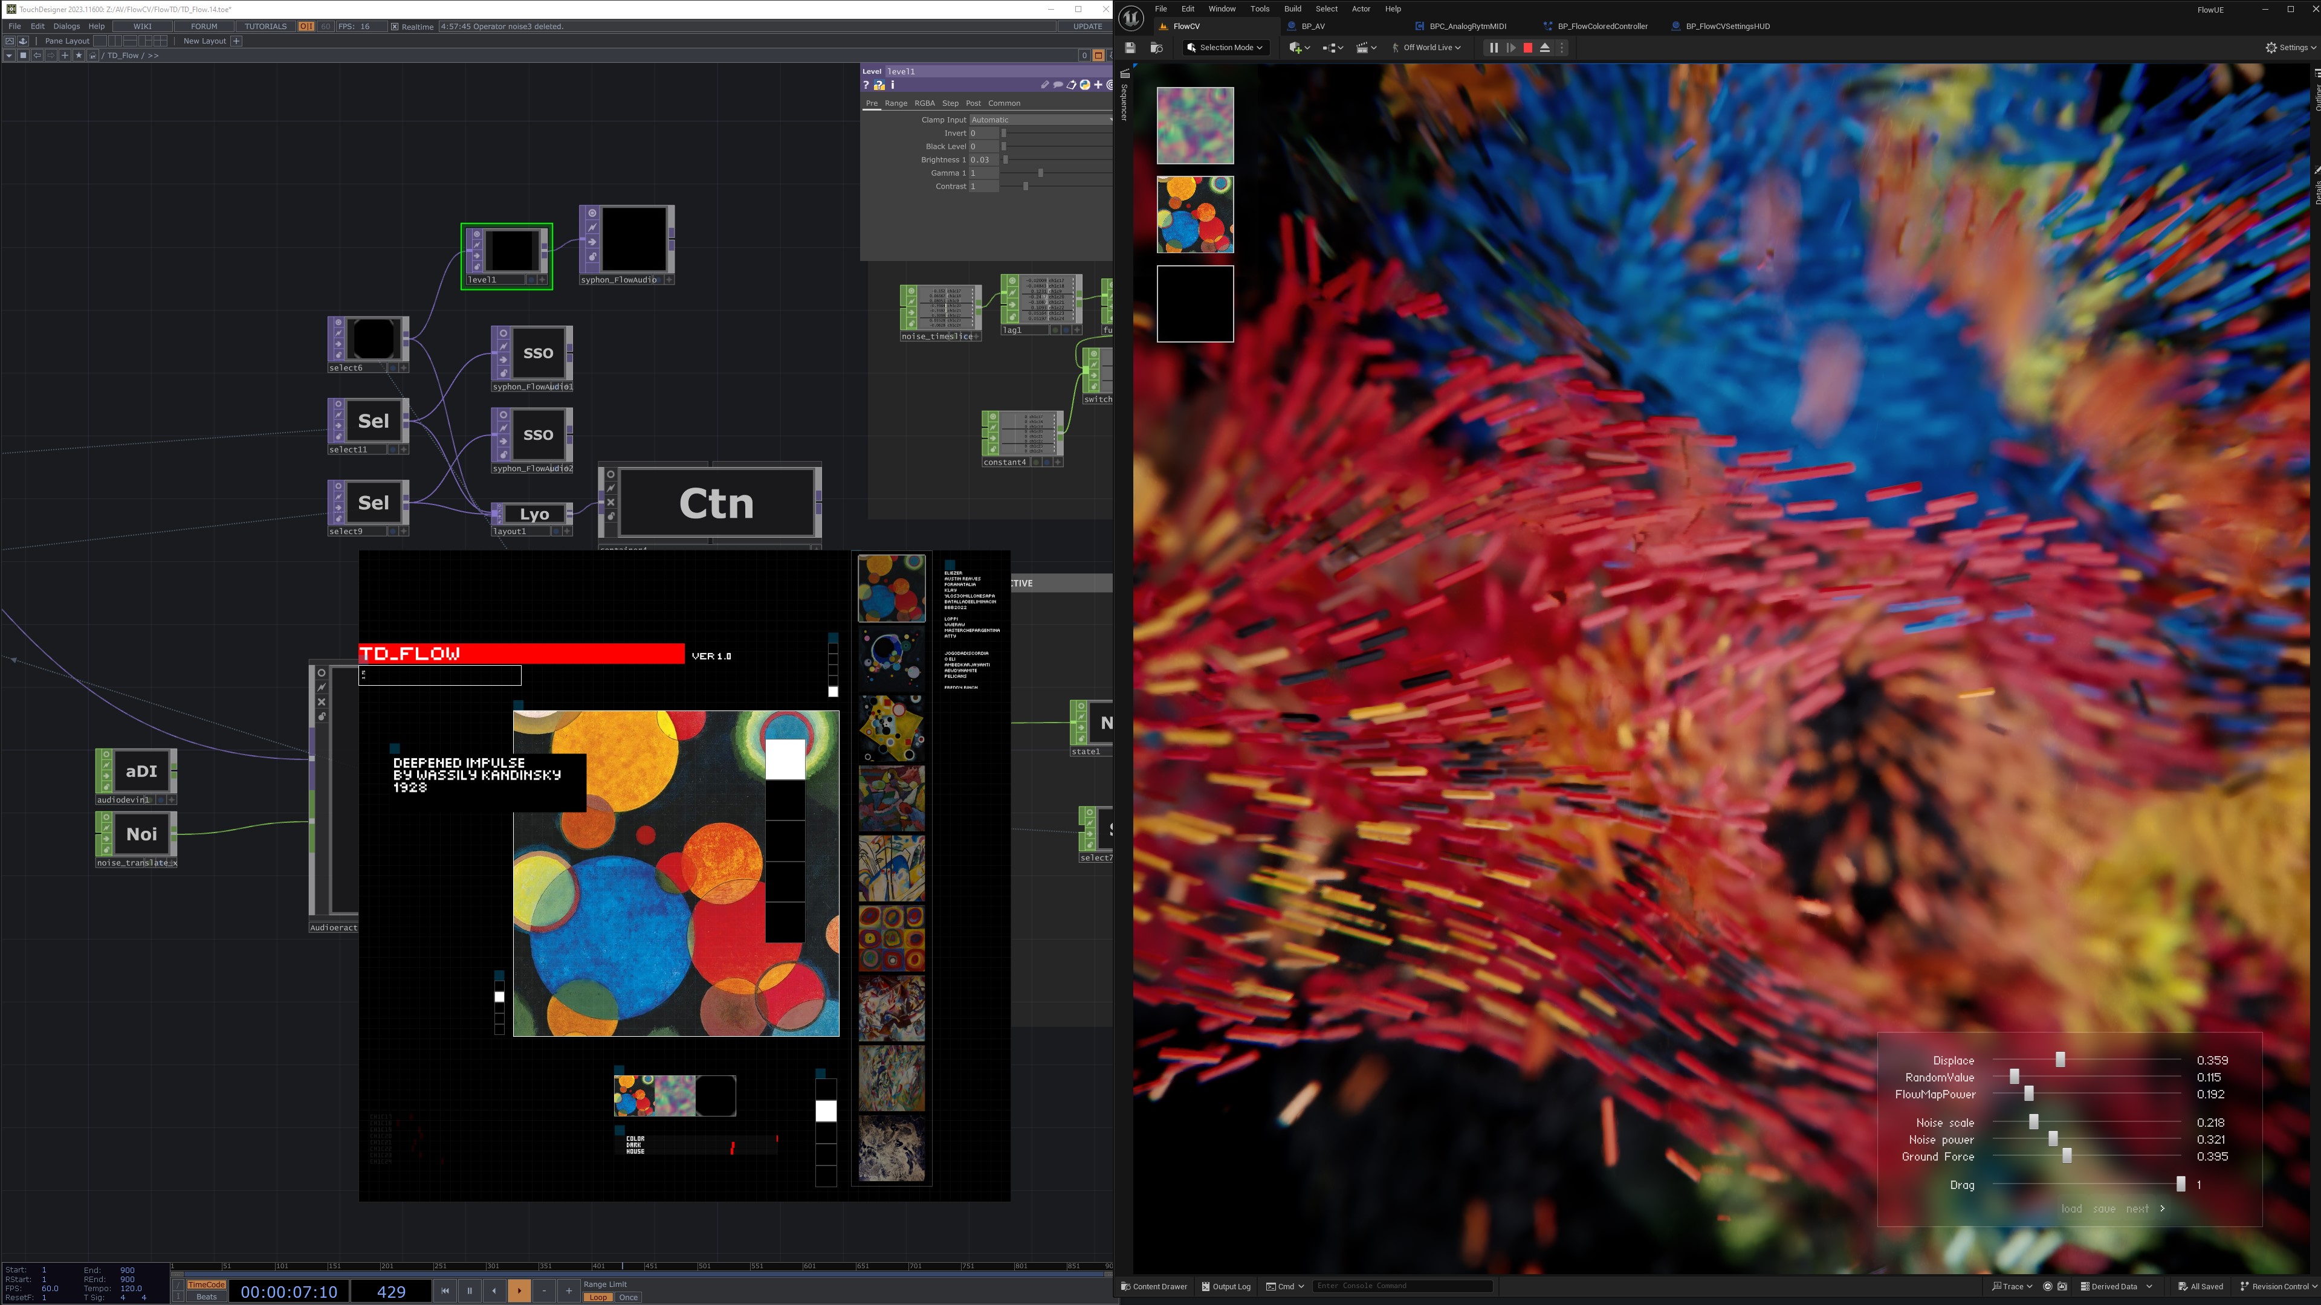Select the Kandinsky circles thumbnail in Unreal viewport
This screenshot has height=1305, width=2321.
1195,214
